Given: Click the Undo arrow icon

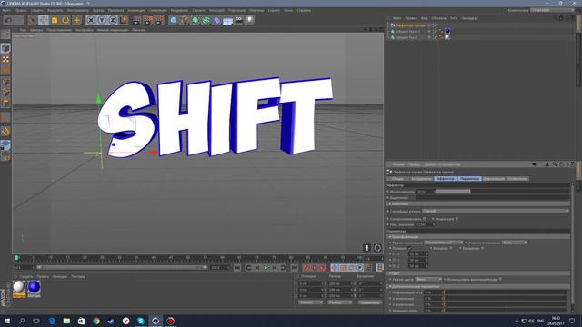Looking at the screenshot, I should click(8, 20).
